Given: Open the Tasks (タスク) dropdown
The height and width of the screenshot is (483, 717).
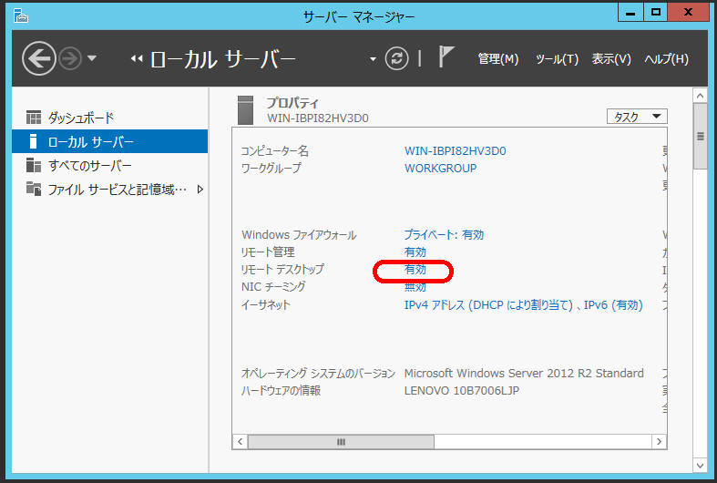Looking at the screenshot, I should (637, 117).
